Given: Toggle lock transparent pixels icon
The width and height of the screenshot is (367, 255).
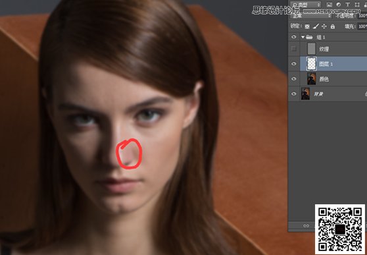Looking at the screenshot, I should (x=307, y=26).
